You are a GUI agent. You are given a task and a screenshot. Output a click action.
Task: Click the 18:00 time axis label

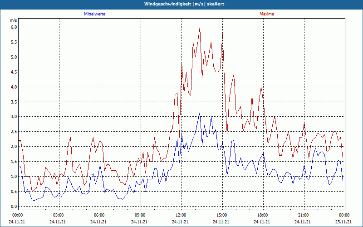click(263, 215)
